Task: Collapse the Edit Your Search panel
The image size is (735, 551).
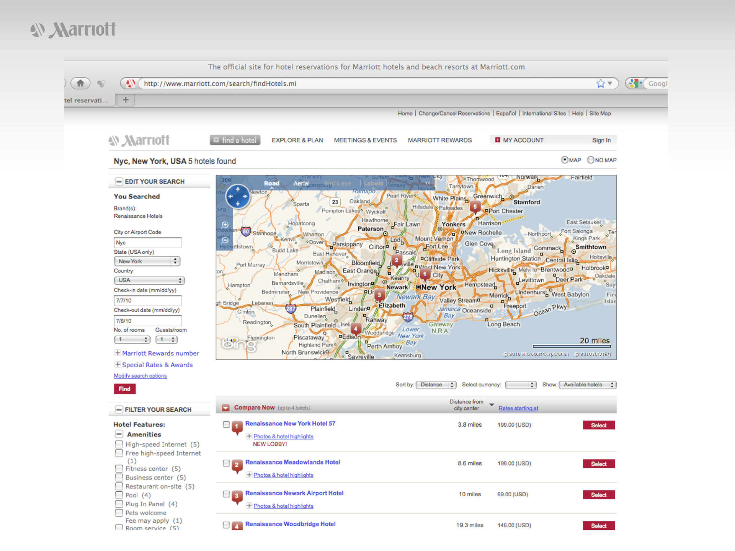Action: tap(119, 181)
